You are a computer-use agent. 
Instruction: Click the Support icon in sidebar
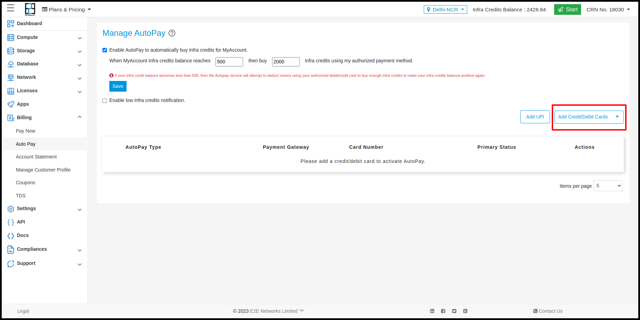[11, 264]
